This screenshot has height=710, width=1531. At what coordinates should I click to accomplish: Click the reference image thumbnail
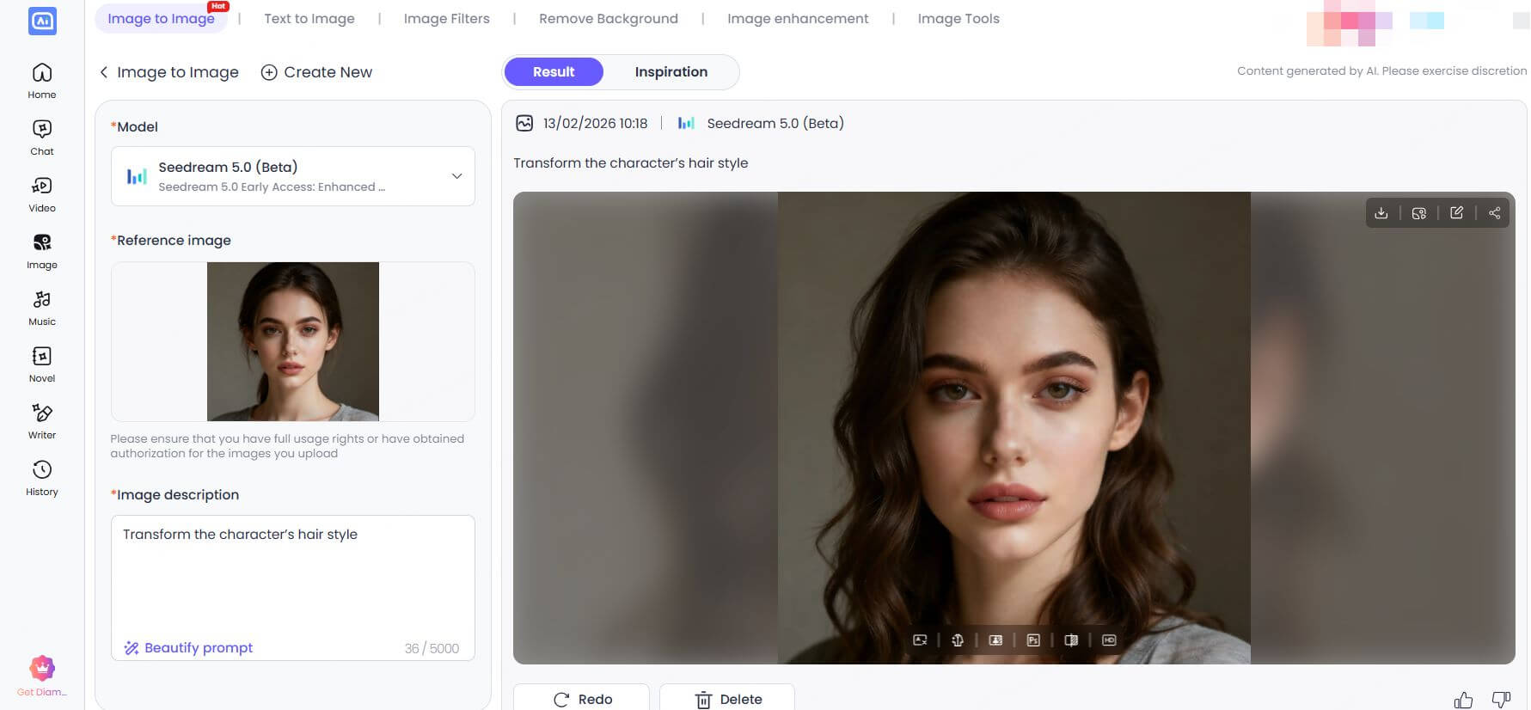click(x=293, y=341)
